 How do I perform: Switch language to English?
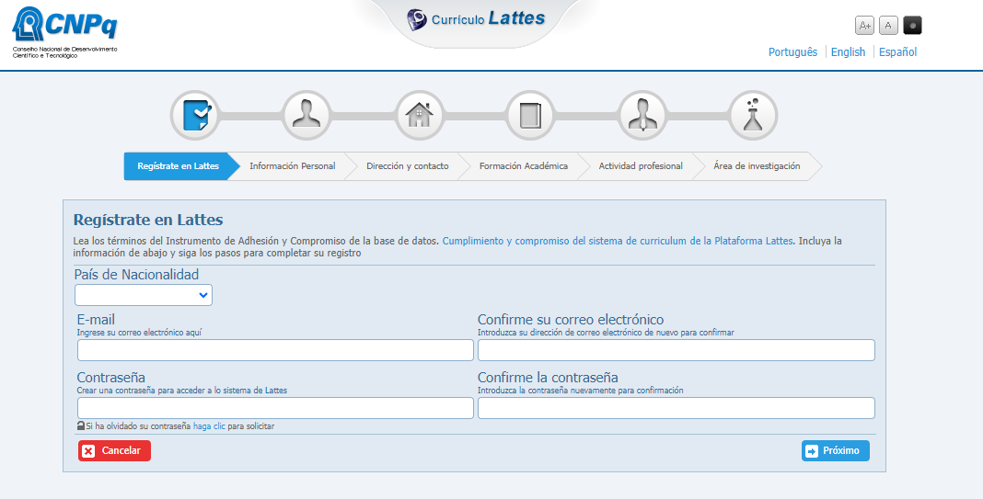[848, 52]
